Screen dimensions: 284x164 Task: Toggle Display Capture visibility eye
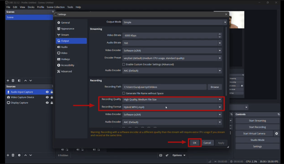47,103
